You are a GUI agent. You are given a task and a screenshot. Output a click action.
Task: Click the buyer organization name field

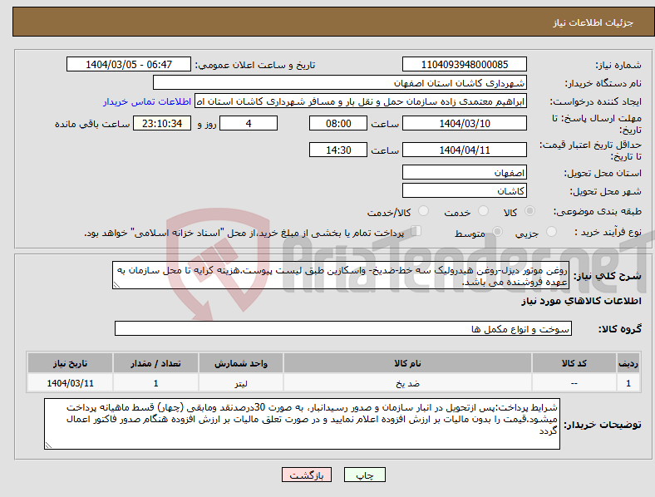pos(340,82)
